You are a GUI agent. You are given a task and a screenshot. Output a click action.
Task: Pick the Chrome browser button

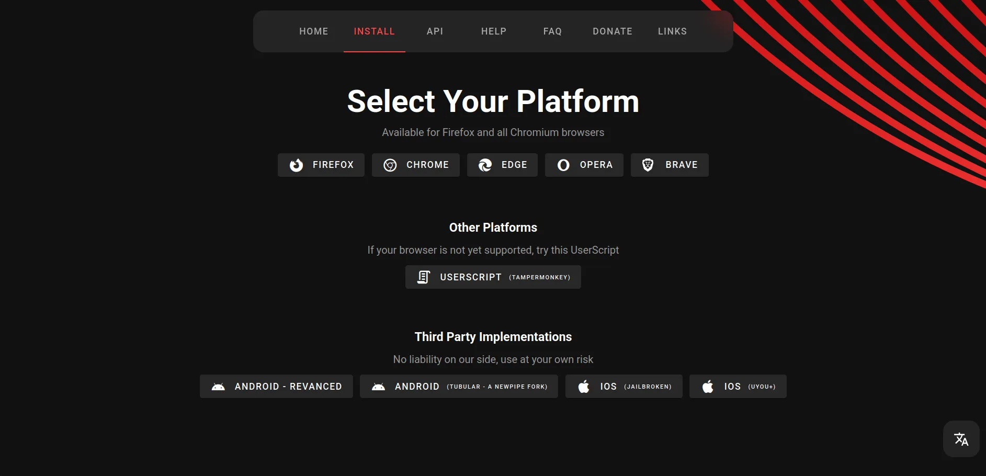click(416, 165)
